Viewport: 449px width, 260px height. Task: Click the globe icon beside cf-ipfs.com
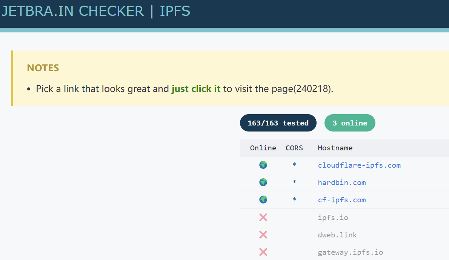[263, 200]
